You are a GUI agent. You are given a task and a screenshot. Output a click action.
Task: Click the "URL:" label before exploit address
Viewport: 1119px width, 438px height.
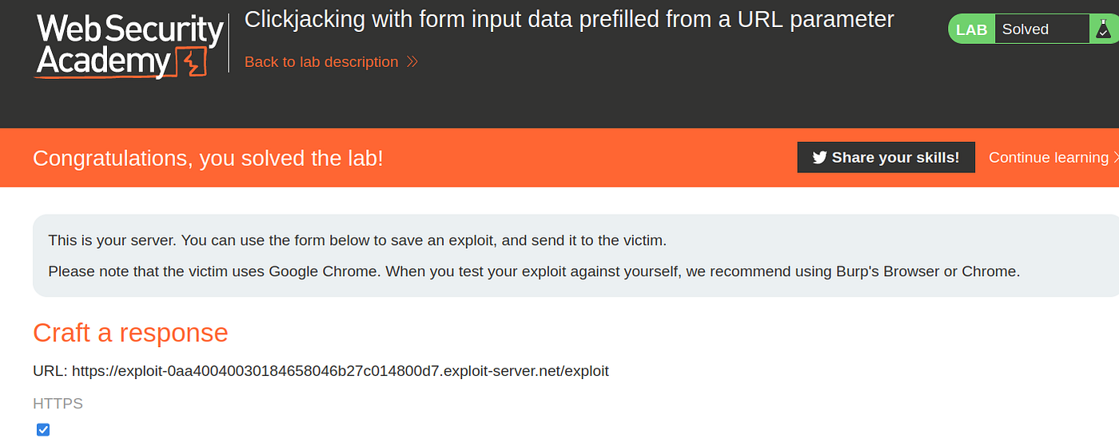tap(50, 371)
